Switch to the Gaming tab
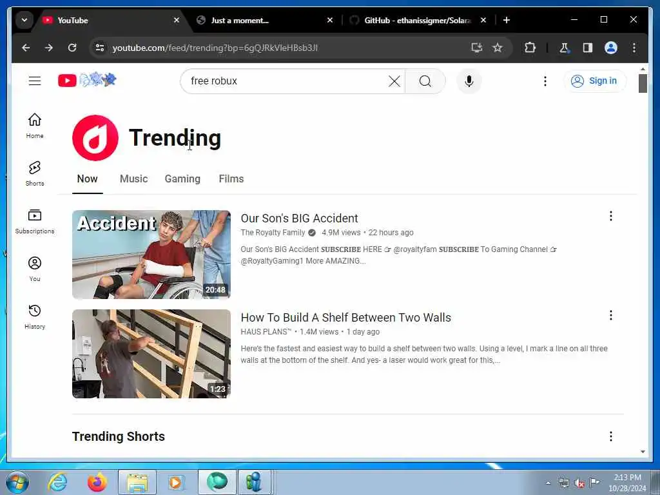Image resolution: width=660 pixels, height=495 pixels. coord(182,179)
